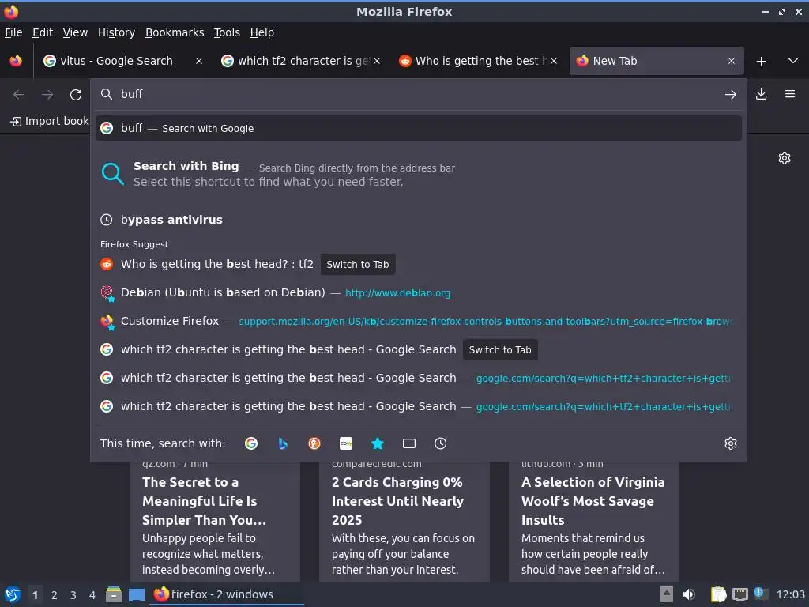Switch to 'which tf2 character' tab
This screenshot has width=809, height=607.
pyautogui.click(x=299, y=61)
